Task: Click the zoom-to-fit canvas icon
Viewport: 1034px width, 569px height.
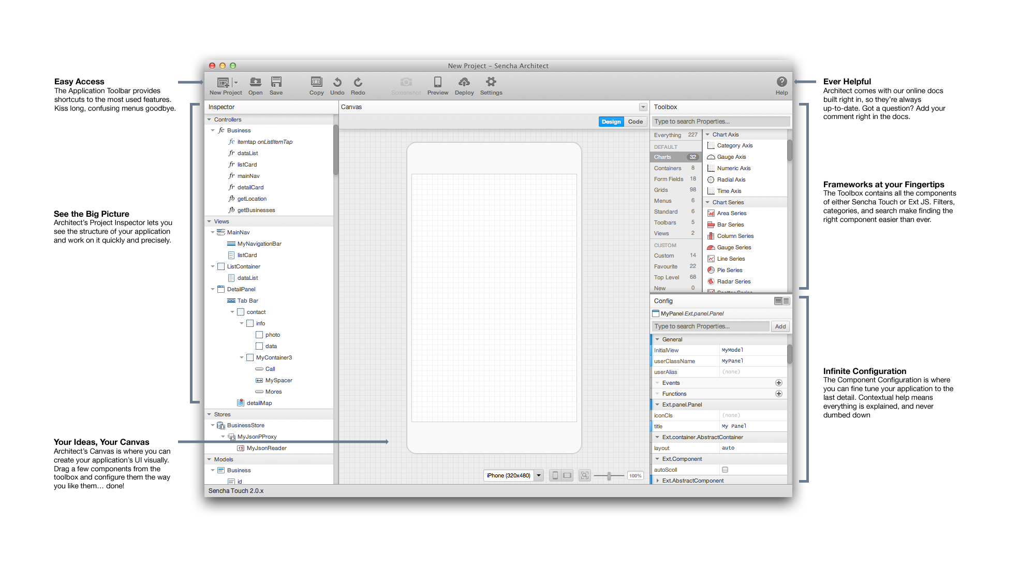Action: point(585,475)
